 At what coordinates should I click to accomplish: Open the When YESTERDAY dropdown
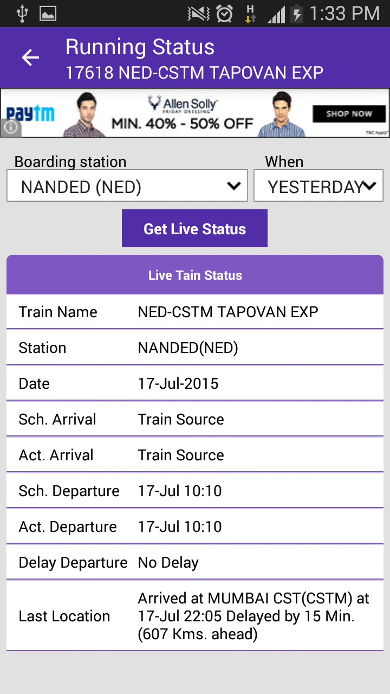(318, 186)
